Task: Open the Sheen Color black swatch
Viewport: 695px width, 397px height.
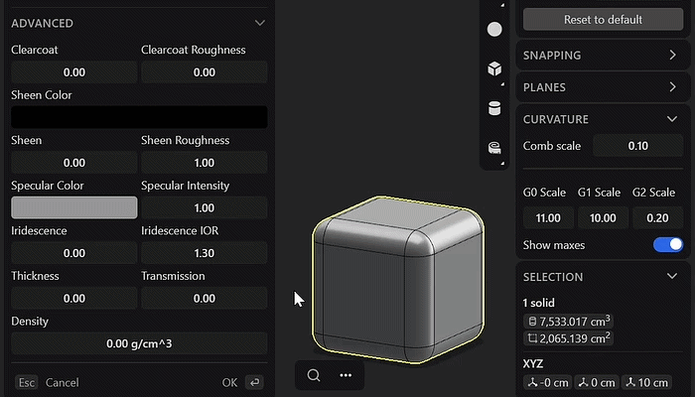Action: point(139,117)
